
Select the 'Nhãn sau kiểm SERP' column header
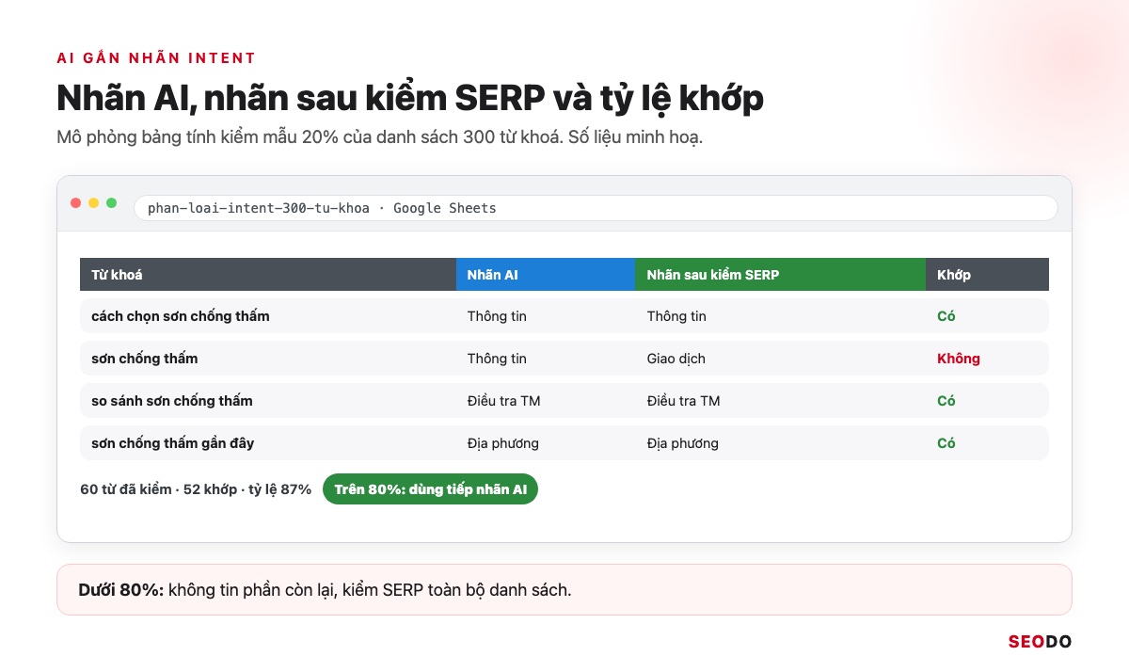[781, 275]
